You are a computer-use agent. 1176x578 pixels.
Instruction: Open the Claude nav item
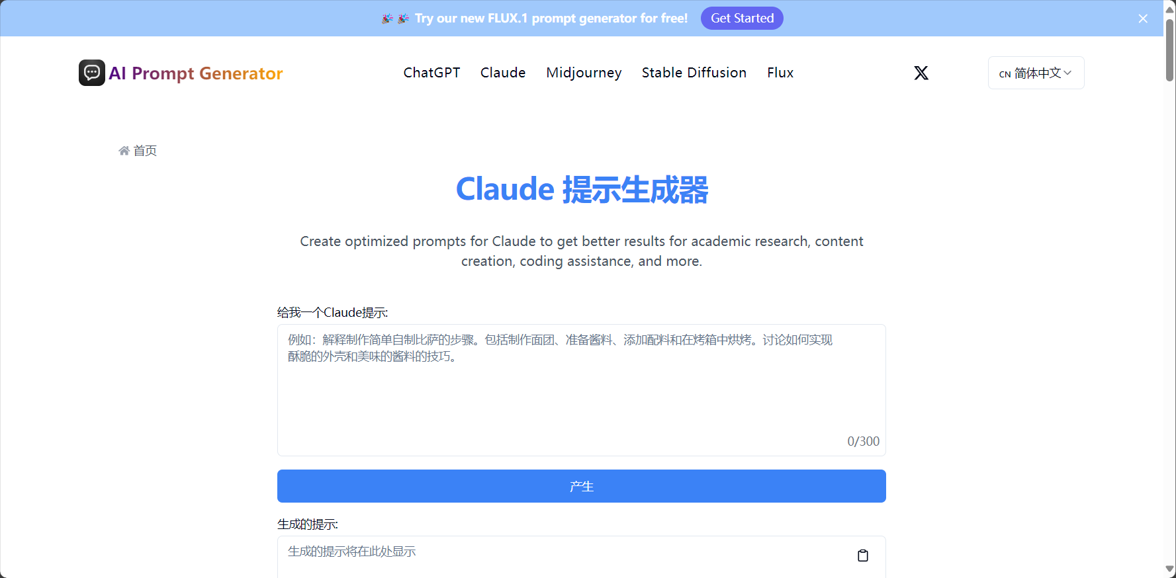tap(503, 73)
